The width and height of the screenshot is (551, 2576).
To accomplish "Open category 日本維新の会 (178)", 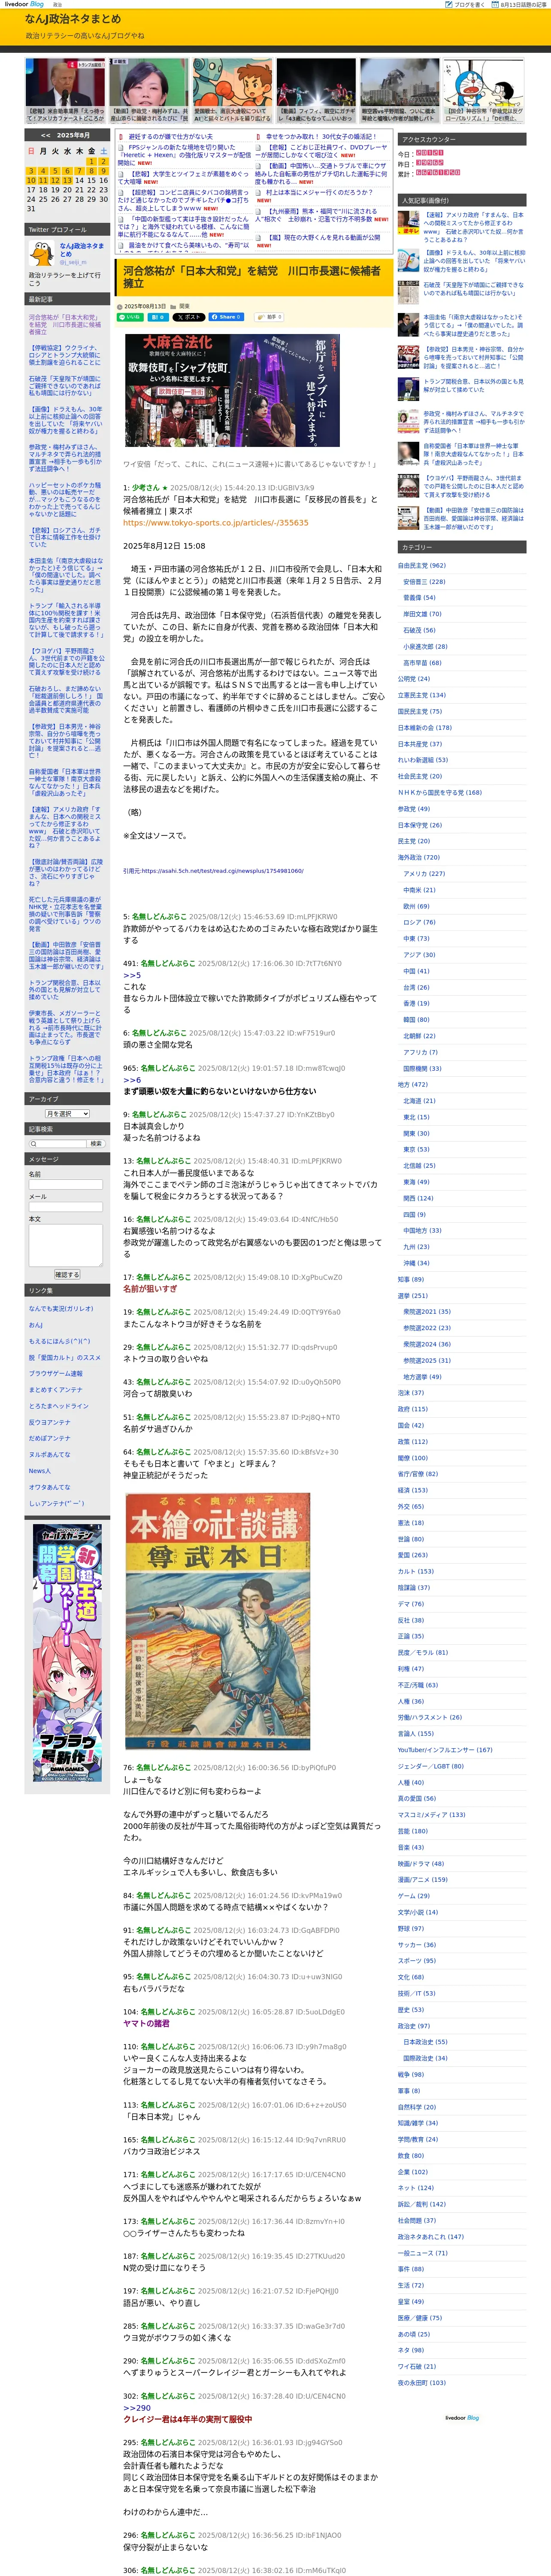I will (425, 728).
